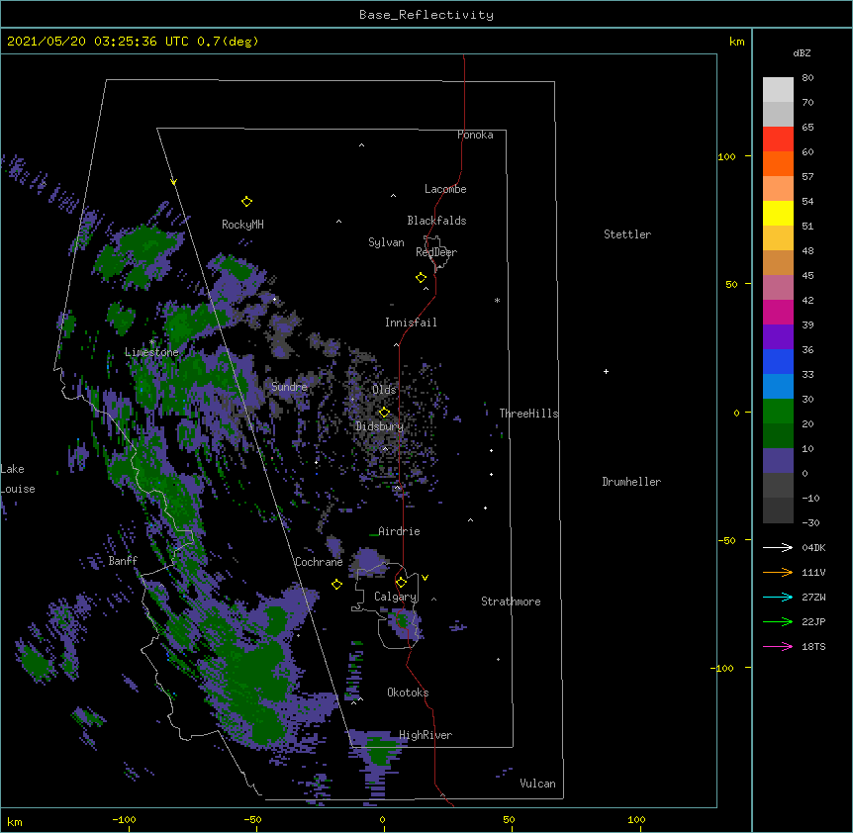This screenshot has width=853, height=833.
Task: Click the Vulcan label
Action: pyautogui.click(x=537, y=784)
